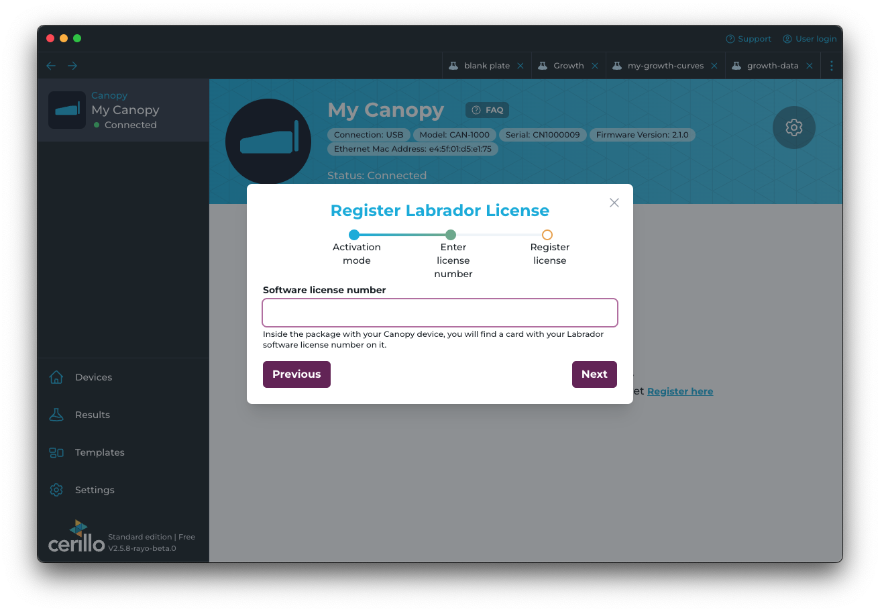Screen dimensions: 880x612
Task: Click the forward navigation arrow
Action: point(72,66)
